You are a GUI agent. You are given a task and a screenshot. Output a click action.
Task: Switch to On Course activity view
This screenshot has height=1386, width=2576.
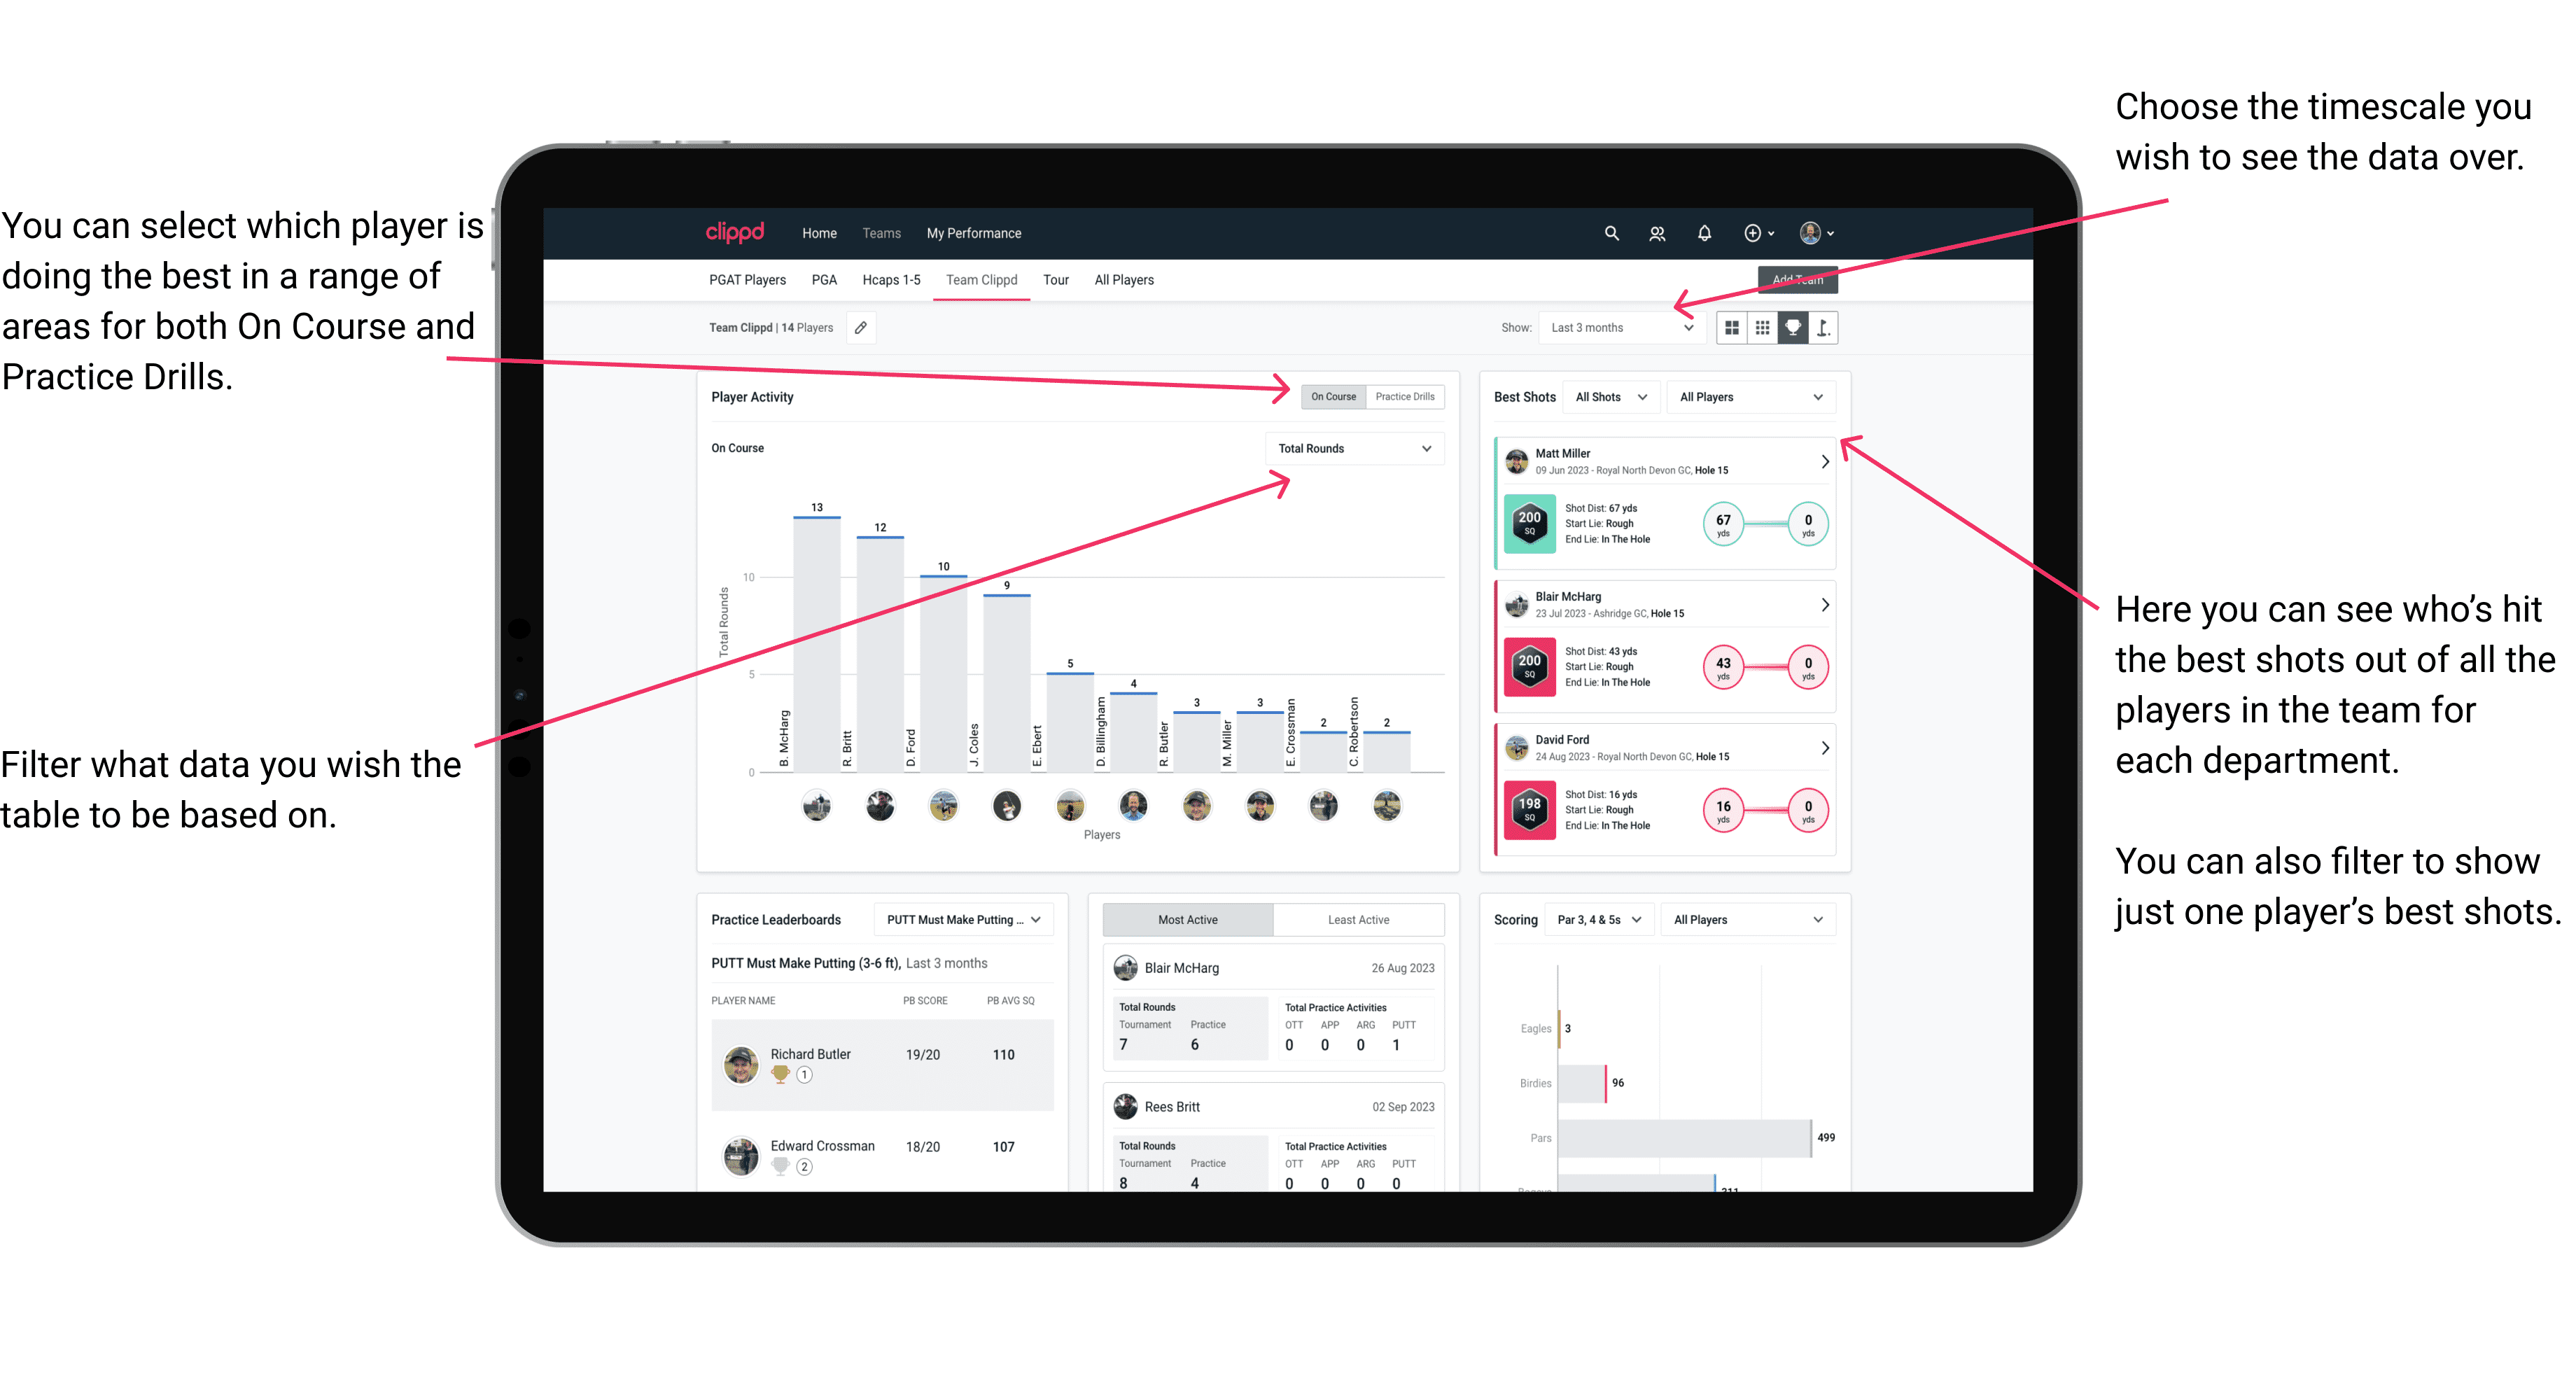pyautogui.click(x=1331, y=396)
